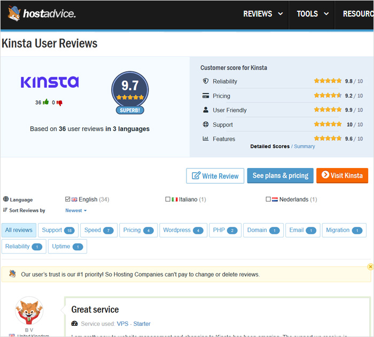The height and width of the screenshot is (337, 374).
Task: Check the Nederlands language checkbox
Action: pos(268,199)
